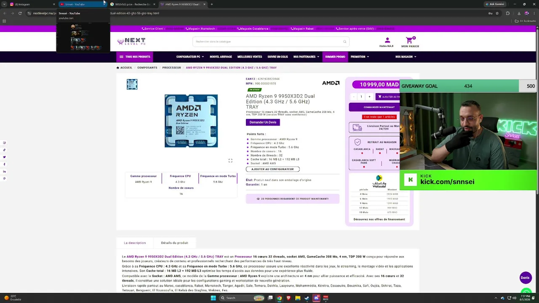This screenshot has width=539, height=303.
Task: Open the Twitter icon in side social bar
Action: click(4, 157)
